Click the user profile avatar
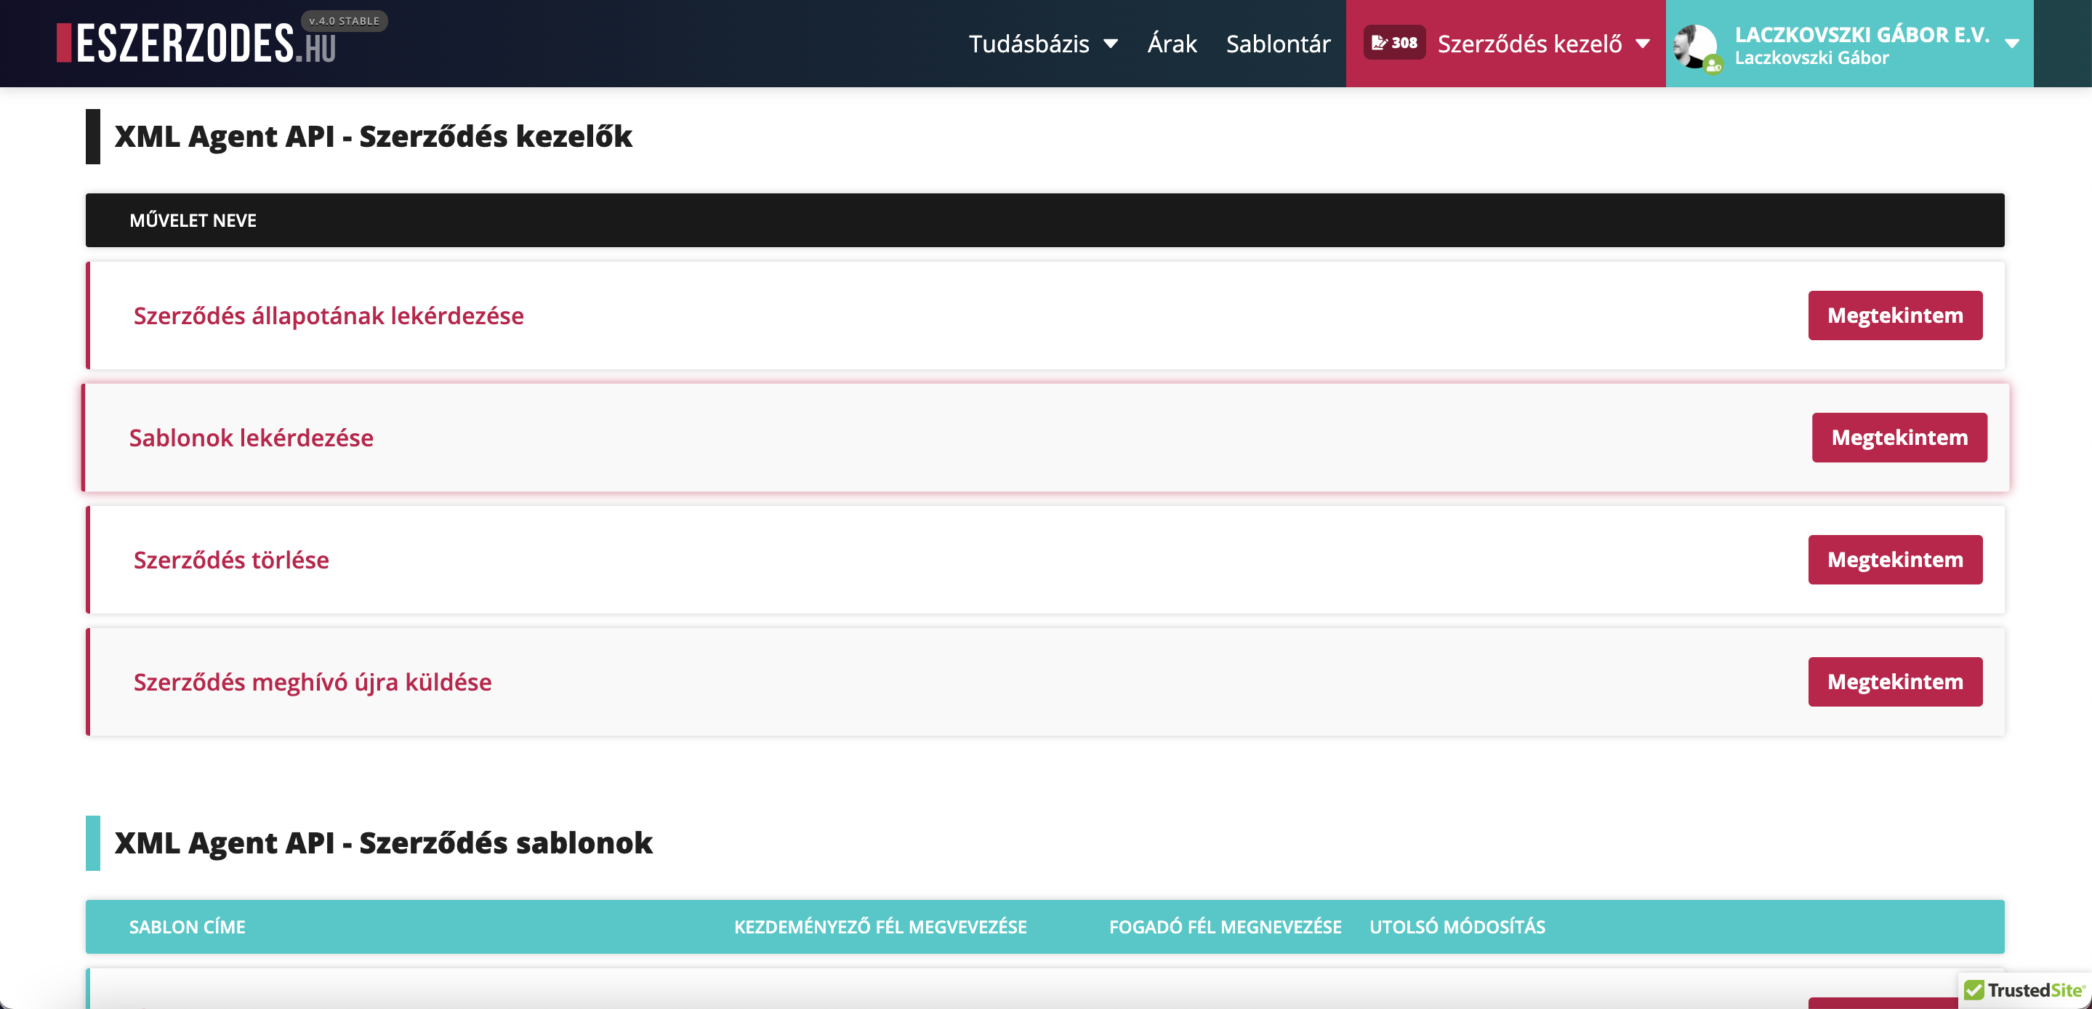 coord(1695,46)
